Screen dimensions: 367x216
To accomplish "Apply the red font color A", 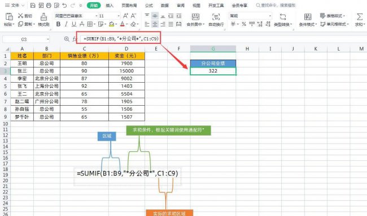I will point(122,24).
